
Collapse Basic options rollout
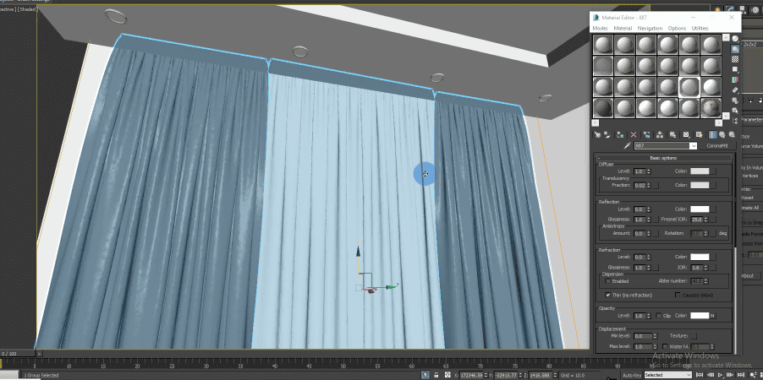[663, 159]
